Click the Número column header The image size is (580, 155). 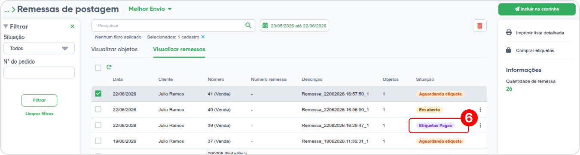click(x=216, y=79)
